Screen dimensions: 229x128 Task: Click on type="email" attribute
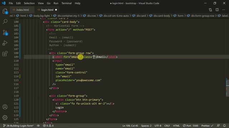point(65,65)
